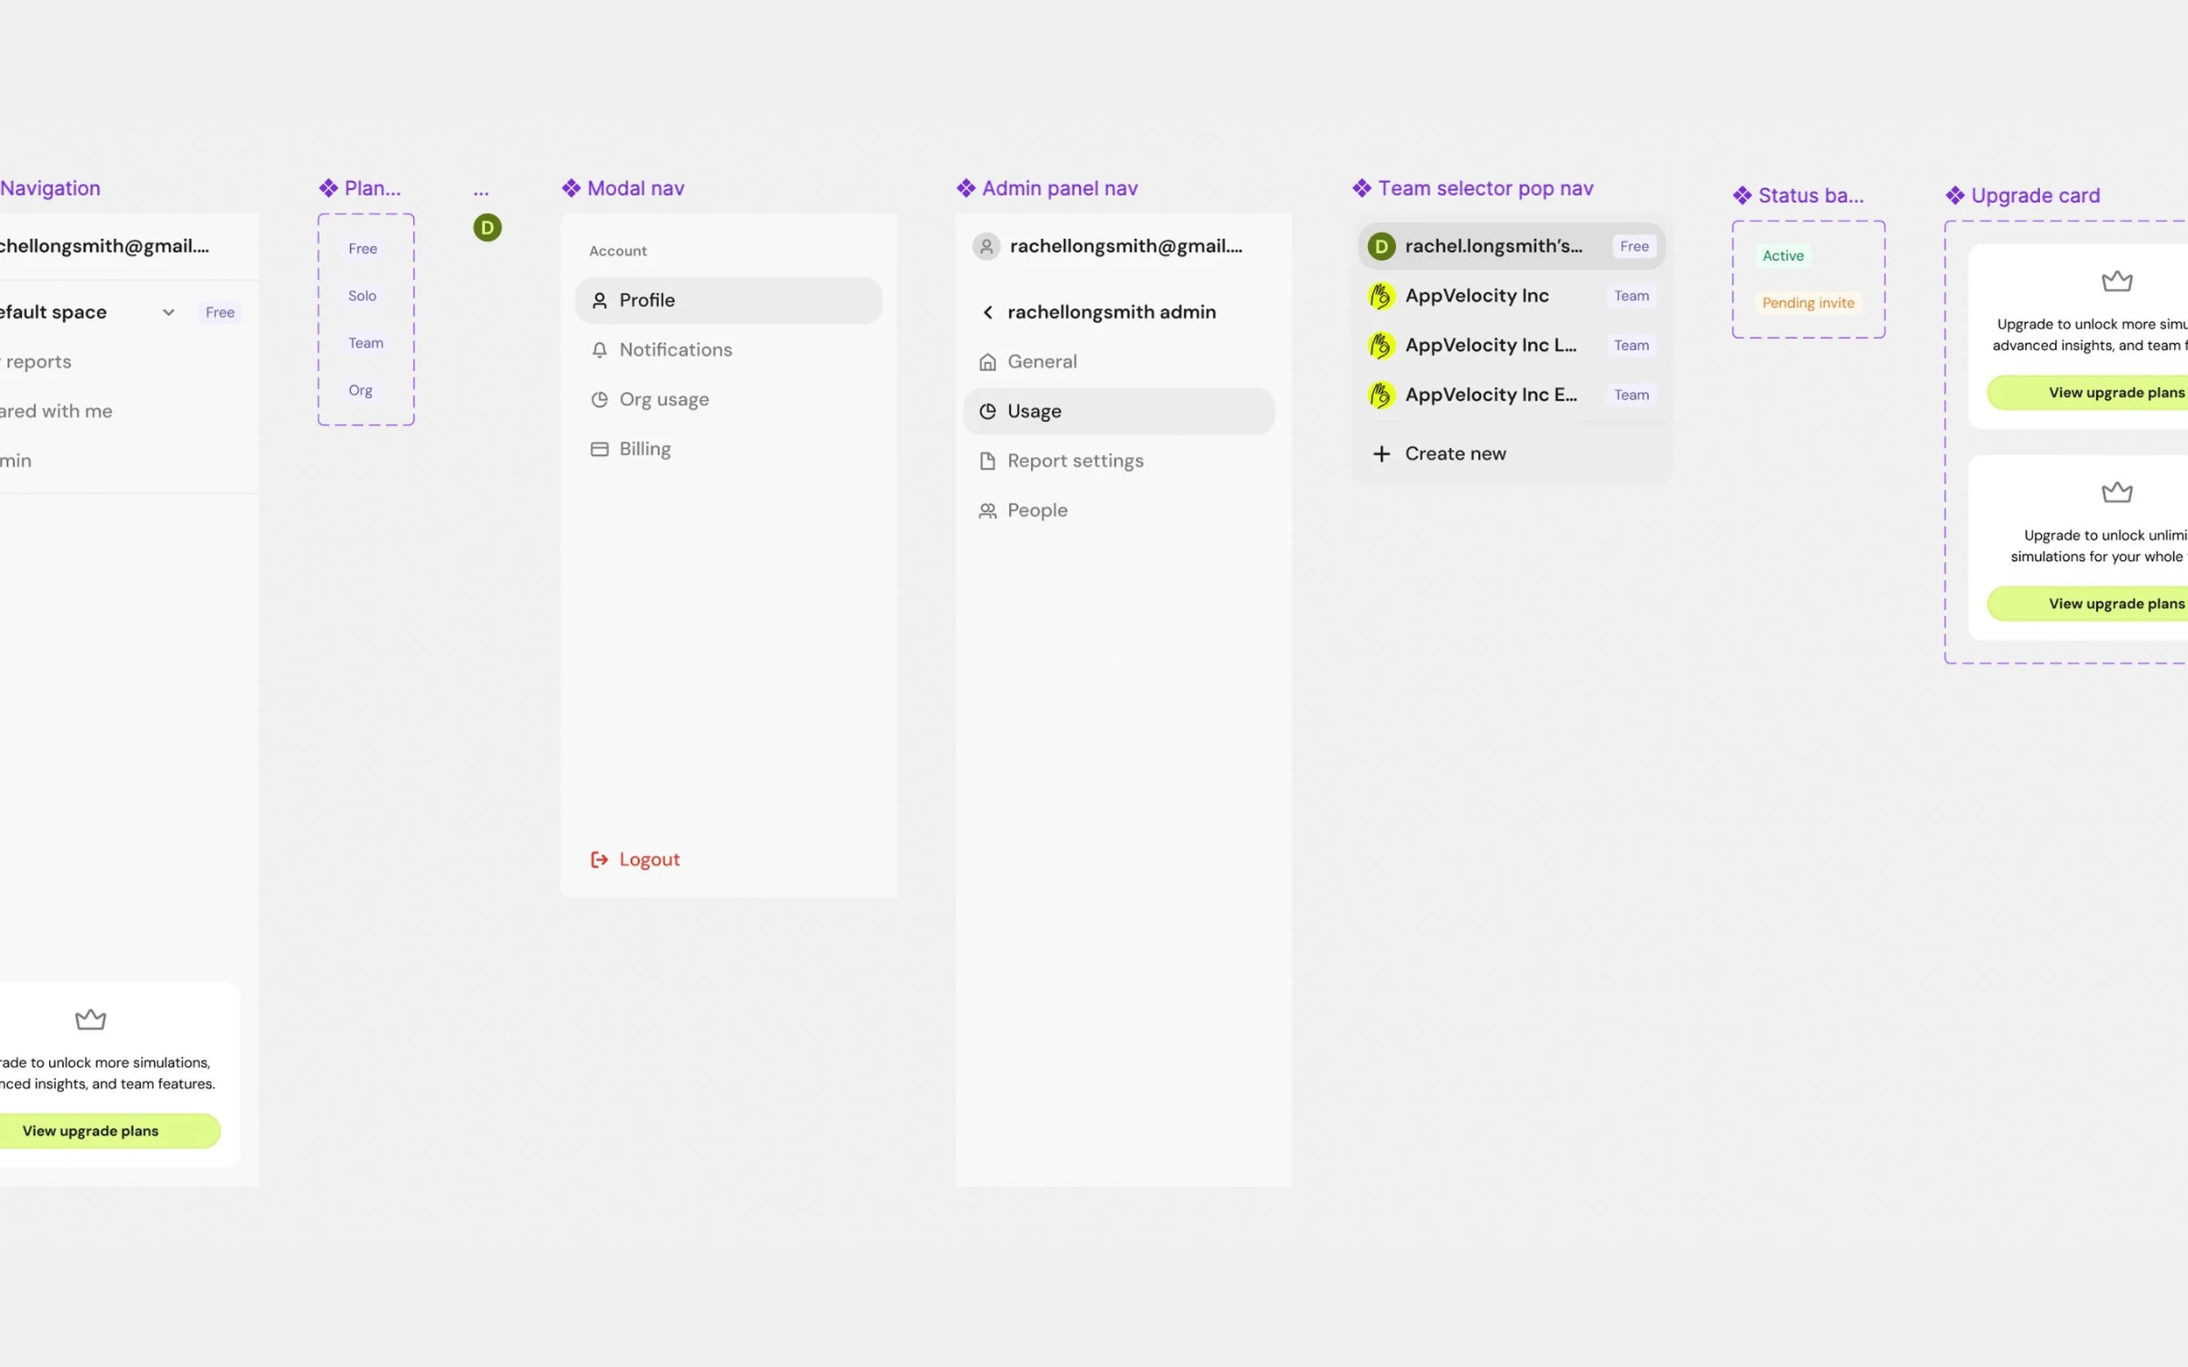Go back using rachellongsmith admin chevron
2188x1367 pixels.
[987, 312]
